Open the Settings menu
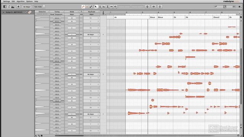 tap(6, 2)
